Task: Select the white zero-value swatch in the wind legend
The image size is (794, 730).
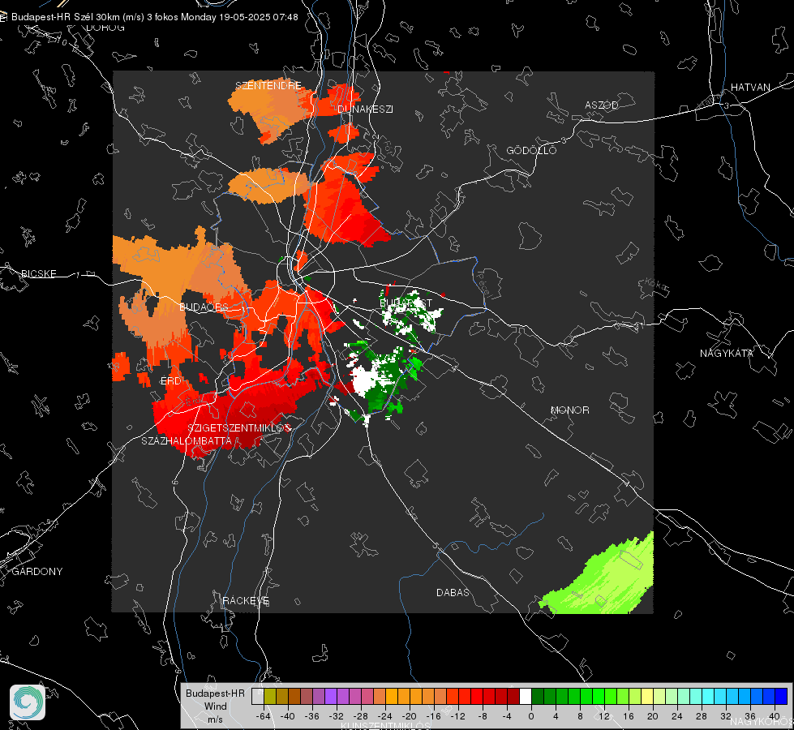Action: [x=526, y=697]
